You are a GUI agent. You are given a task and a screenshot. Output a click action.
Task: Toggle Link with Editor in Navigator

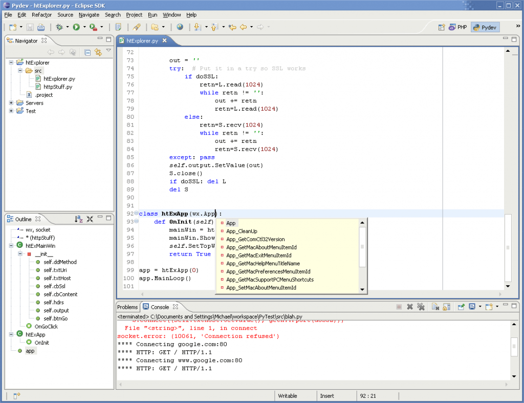point(98,52)
